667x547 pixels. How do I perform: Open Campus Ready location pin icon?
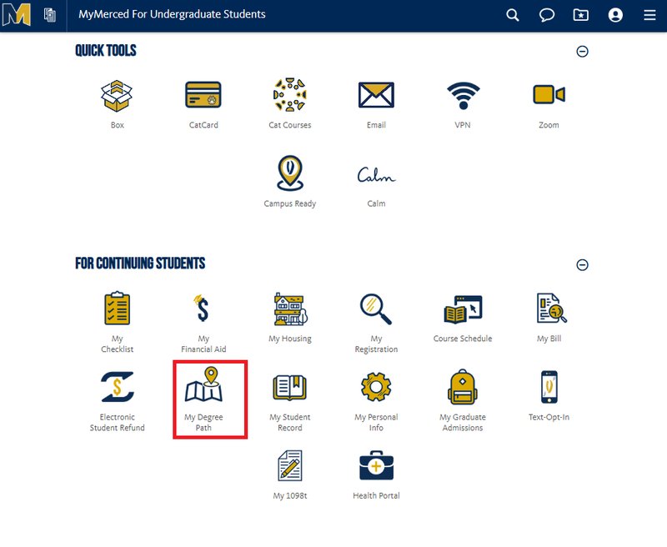click(290, 173)
